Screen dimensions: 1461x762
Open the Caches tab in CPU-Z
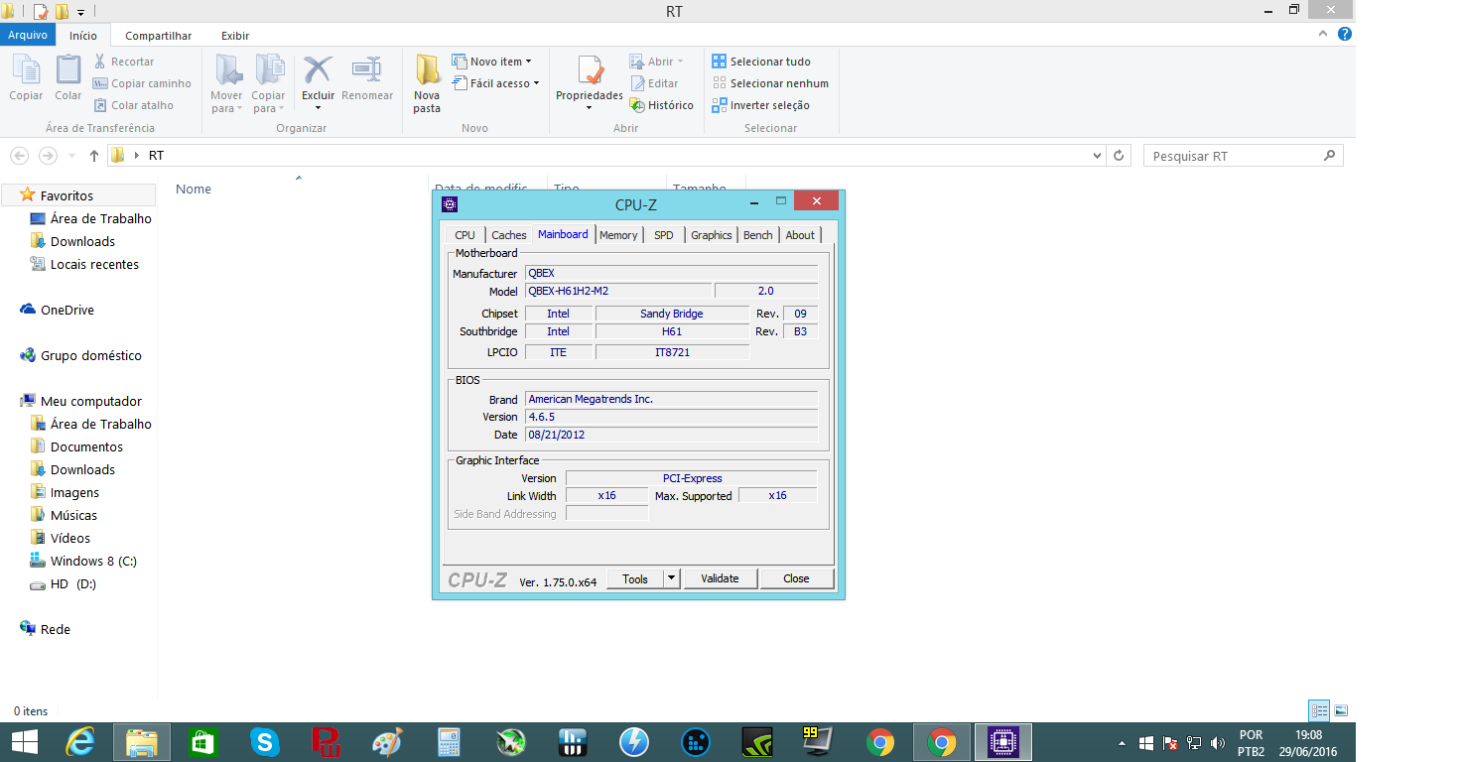(x=509, y=235)
